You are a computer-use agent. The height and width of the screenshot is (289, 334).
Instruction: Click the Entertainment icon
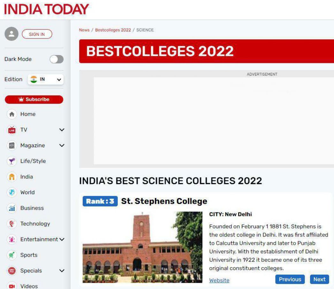12,239
